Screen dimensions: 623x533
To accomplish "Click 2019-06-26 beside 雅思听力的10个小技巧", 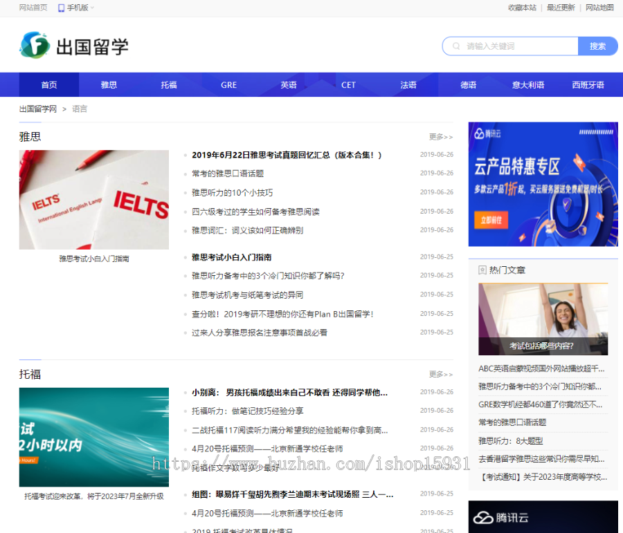I will tap(437, 192).
